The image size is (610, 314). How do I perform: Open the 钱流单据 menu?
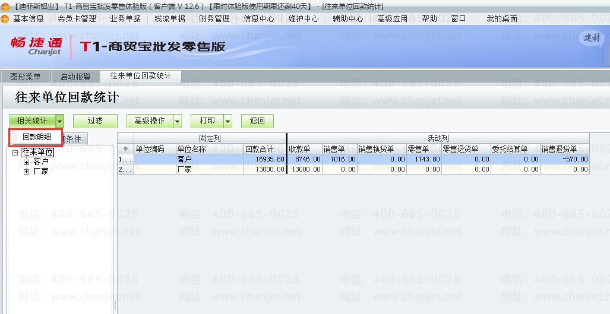pos(170,18)
